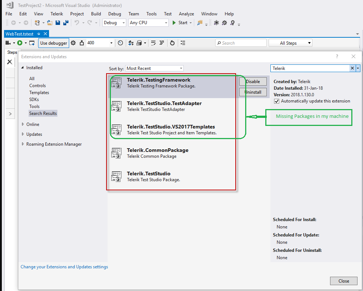Click the Navigate Backward icon
Image resolution: width=363 pixels, height=291 pixels.
14,23
